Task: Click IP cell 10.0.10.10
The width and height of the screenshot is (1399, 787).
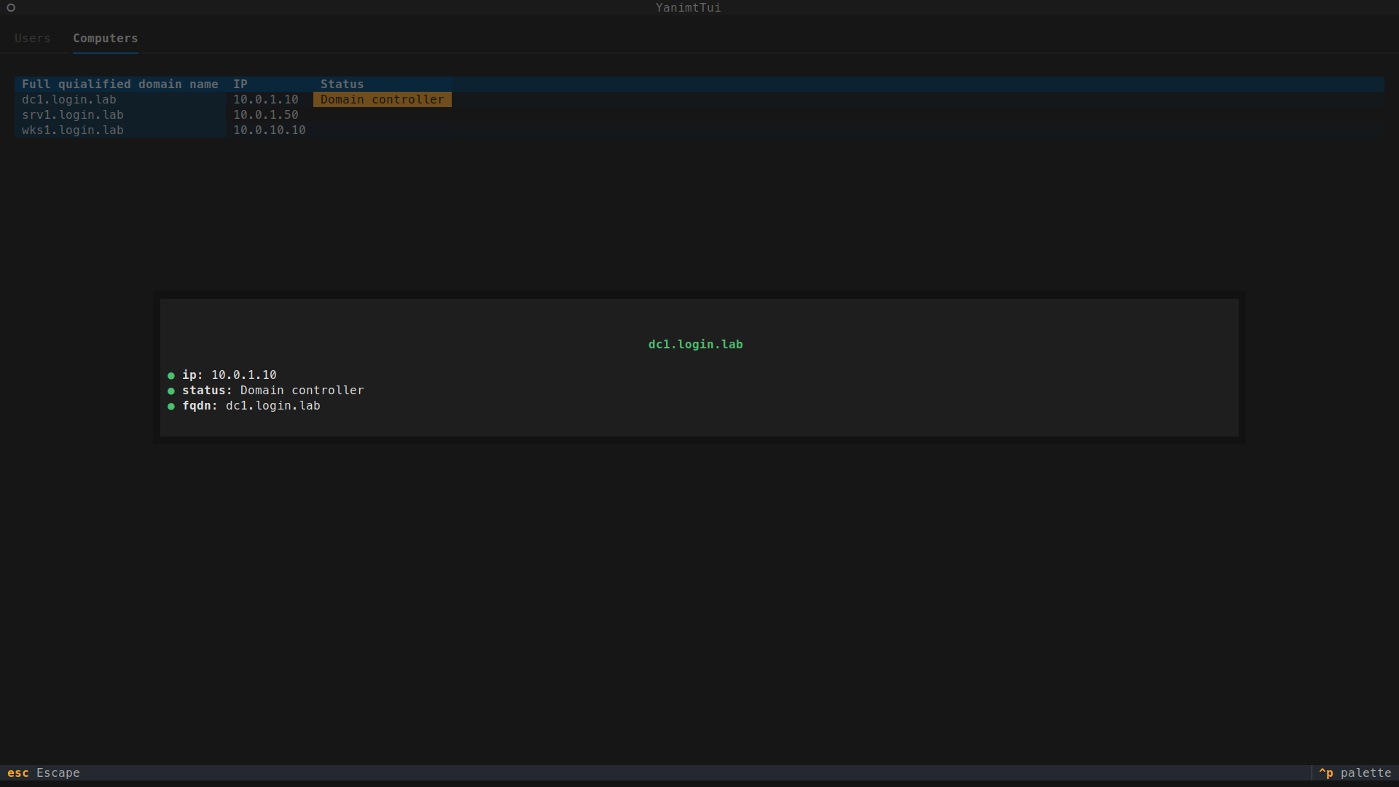Action: [x=269, y=130]
